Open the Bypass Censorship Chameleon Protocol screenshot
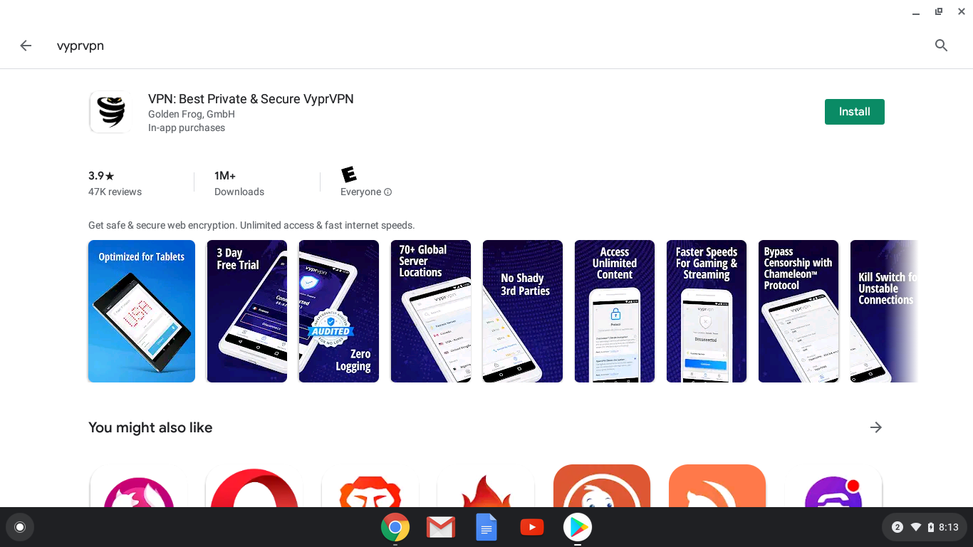The height and width of the screenshot is (547, 973). point(798,311)
